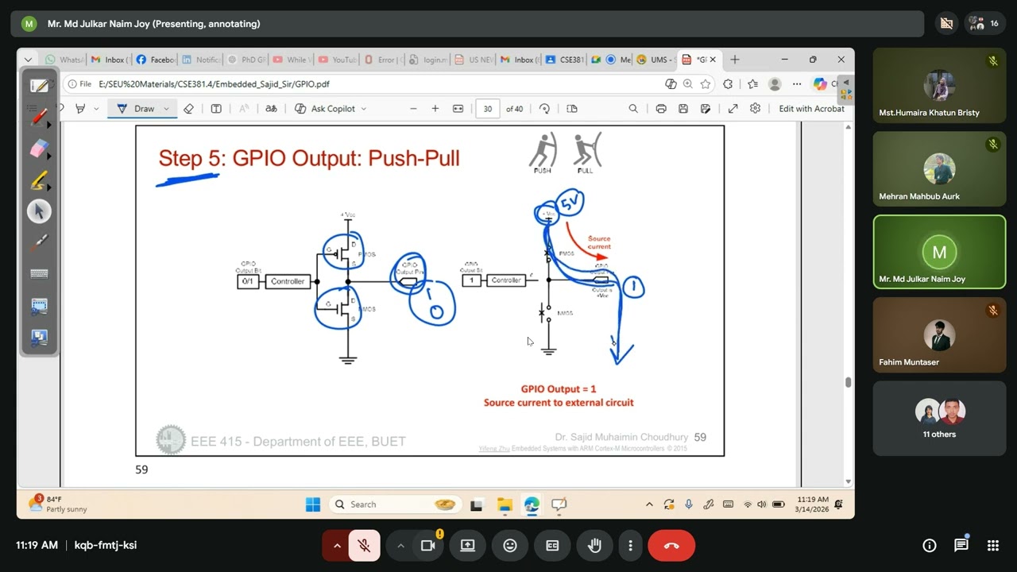1017x572 pixels.
Task: Click the Share screen button
Action: click(x=467, y=546)
